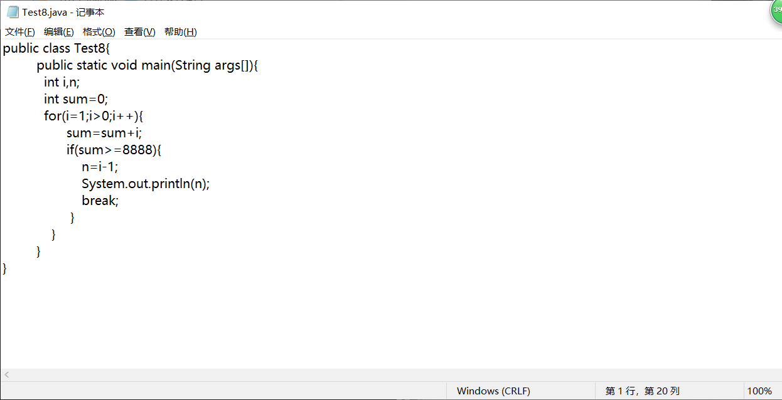Place cursor in the public static void main line
This screenshot has height=400, width=782.
147,65
